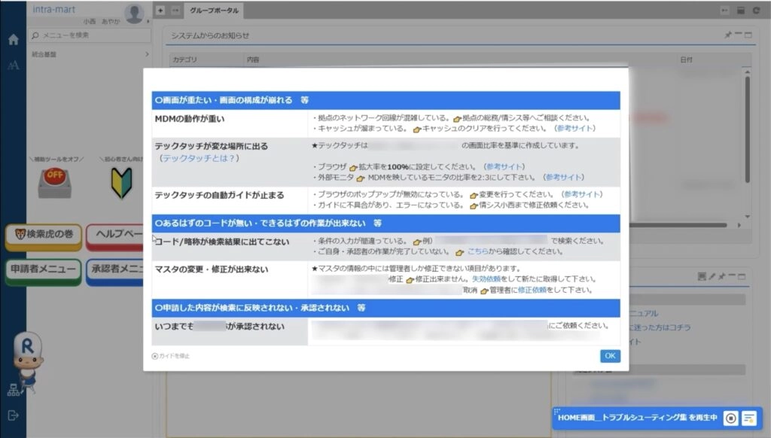Click the マスタの変更・修正が出来ない row heading
The image size is (771, 438).
click(x=212, y=269)
